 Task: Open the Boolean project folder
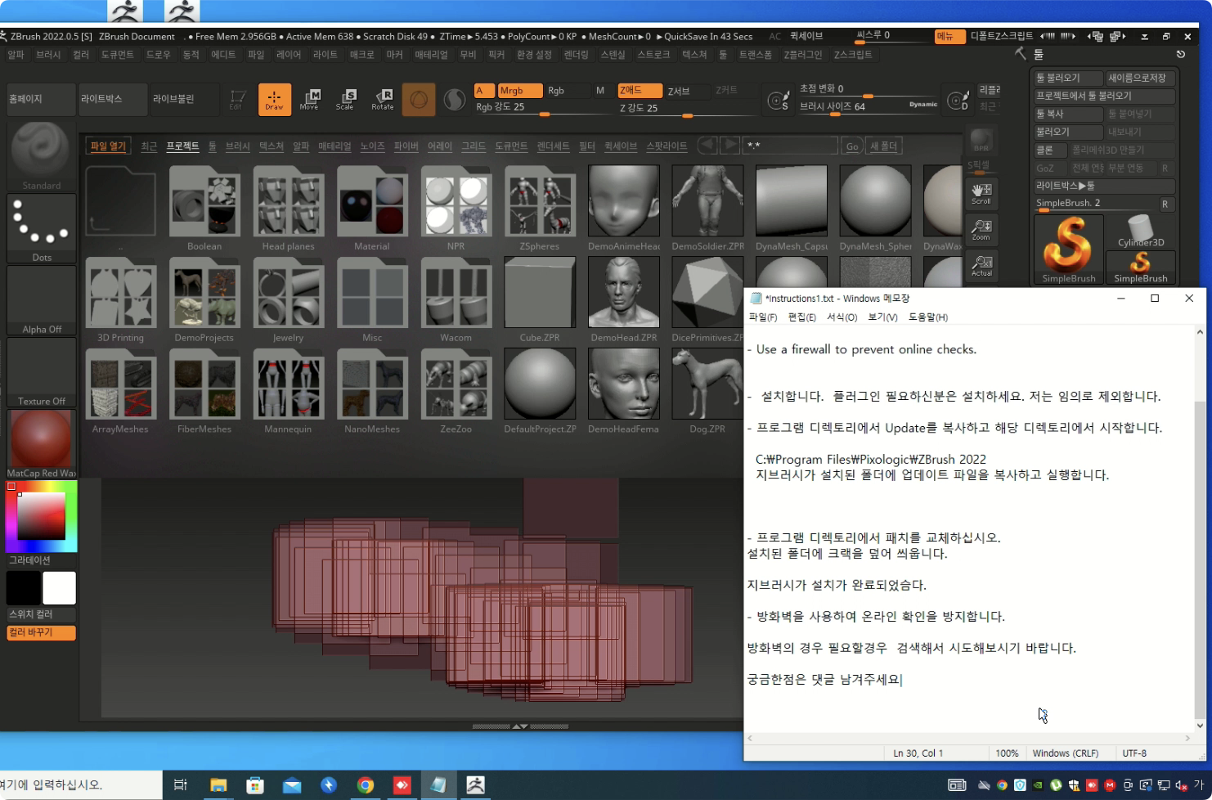204,208
